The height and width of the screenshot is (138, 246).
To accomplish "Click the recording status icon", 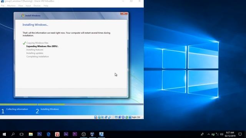I will tap(120, 117).
